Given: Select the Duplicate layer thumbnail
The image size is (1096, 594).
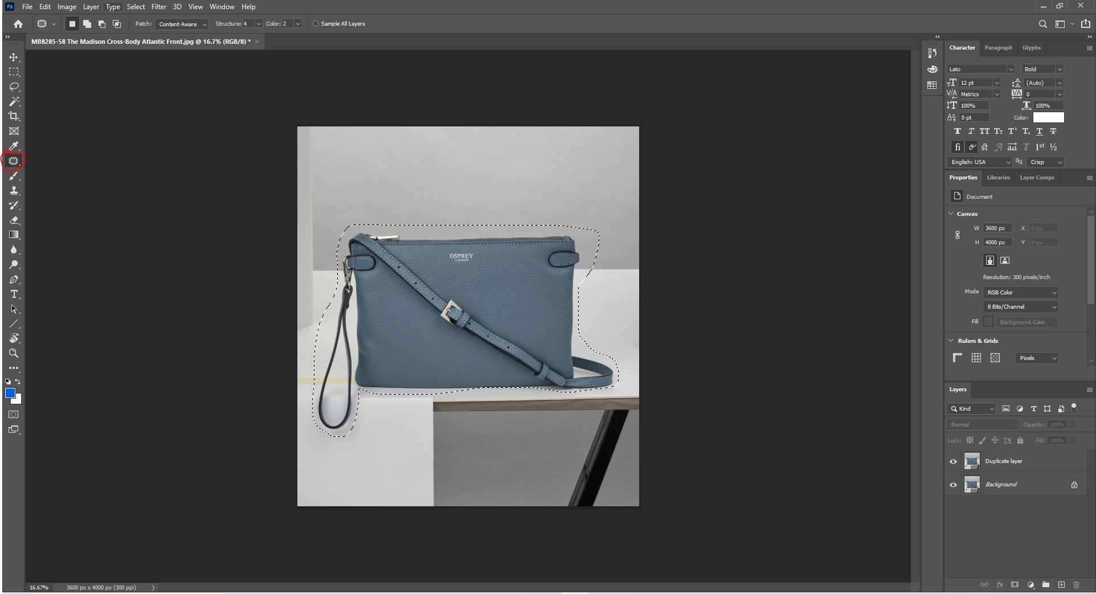Looking at the screenshot, I should click(x=972, y=461).
